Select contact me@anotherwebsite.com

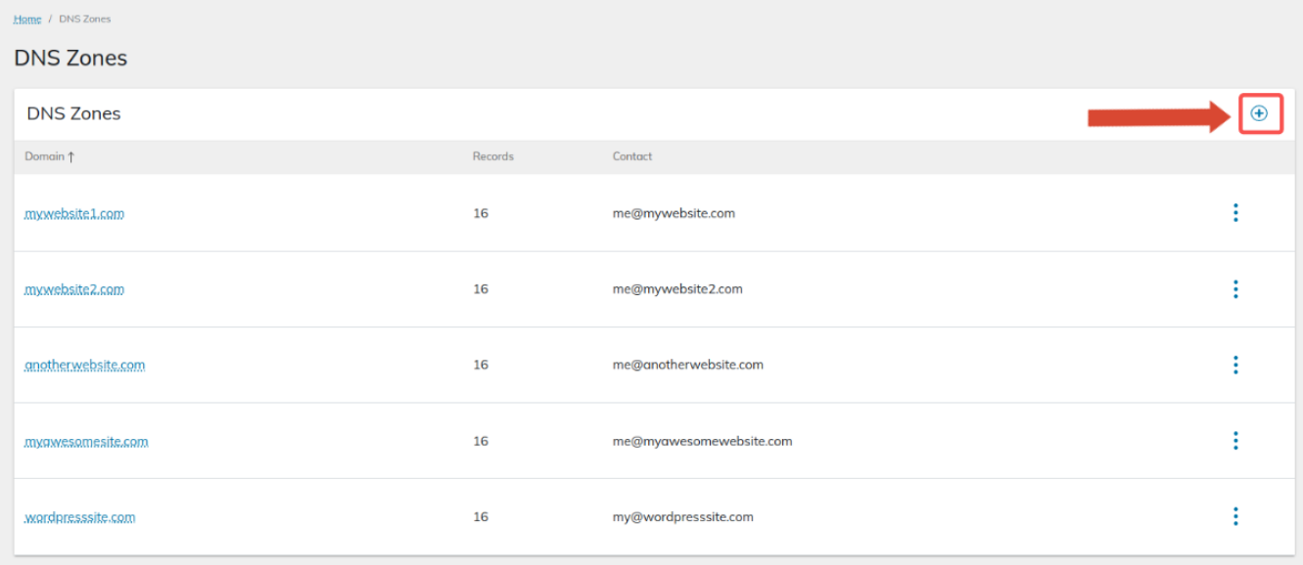tap(688, 365)
